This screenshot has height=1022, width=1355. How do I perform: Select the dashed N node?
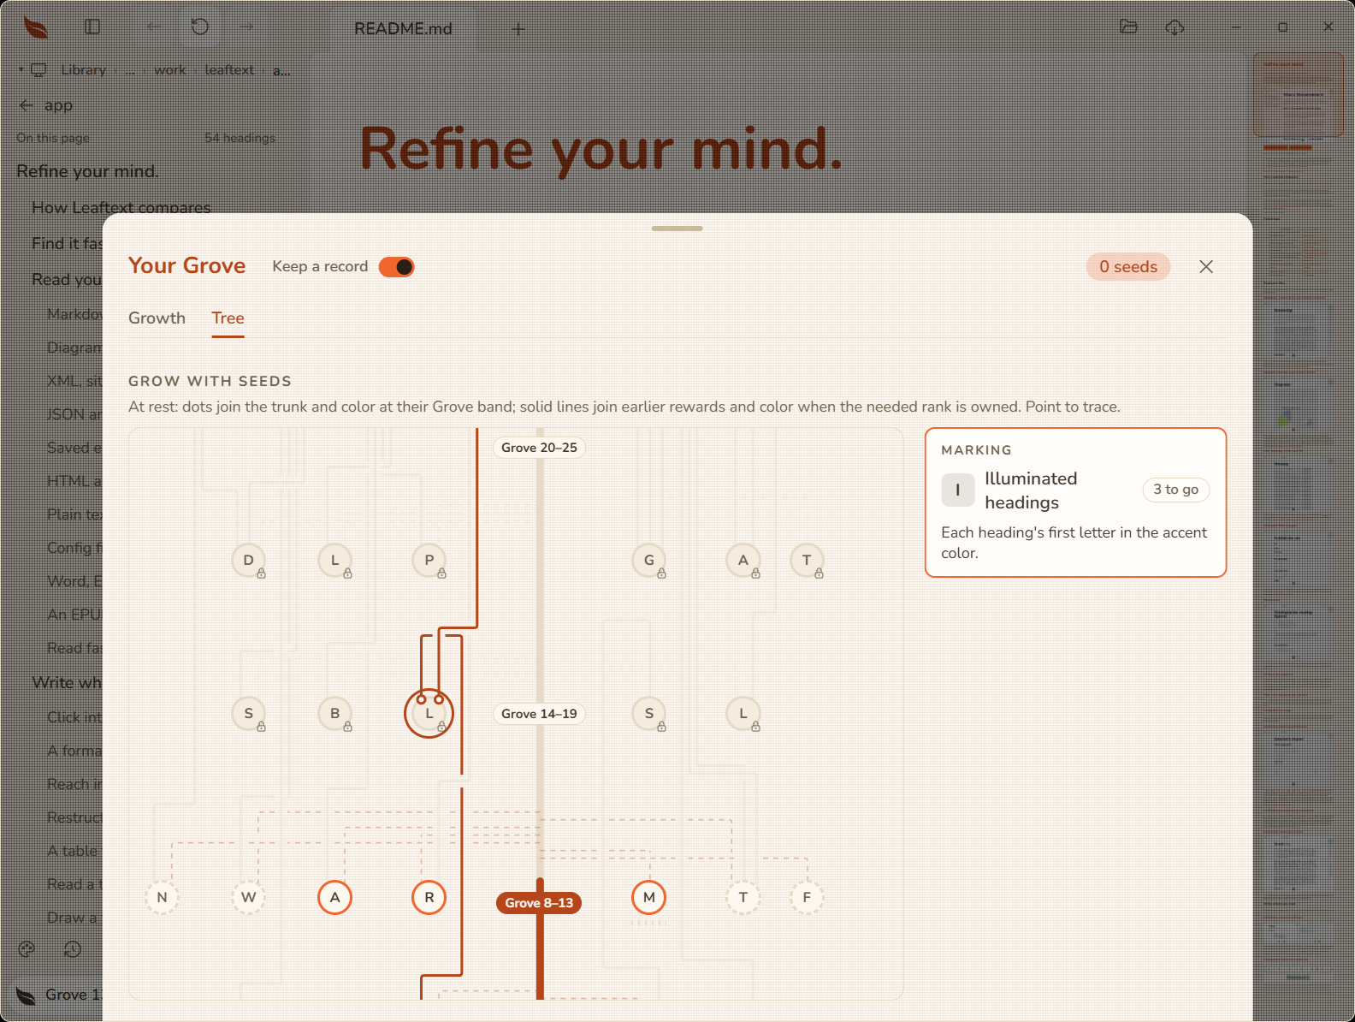point(162,897)
